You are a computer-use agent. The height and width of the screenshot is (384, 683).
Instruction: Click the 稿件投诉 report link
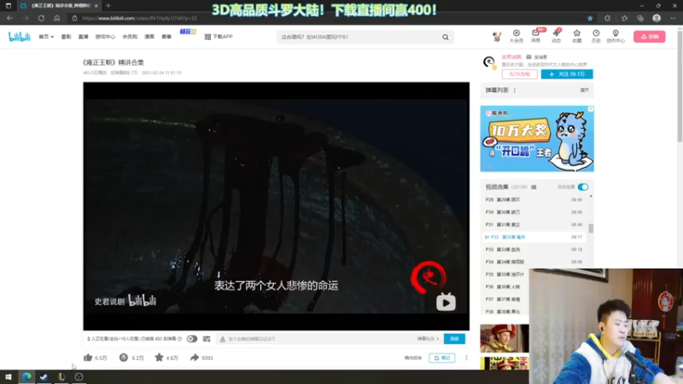coord(413,358)
